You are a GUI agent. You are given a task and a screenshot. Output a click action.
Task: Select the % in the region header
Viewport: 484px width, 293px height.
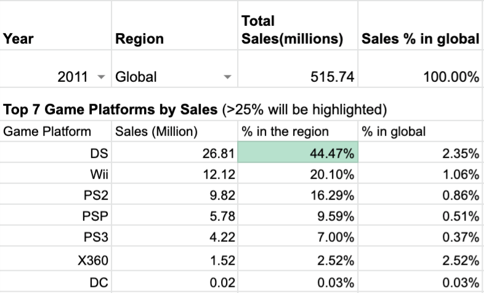pos(285,131)
